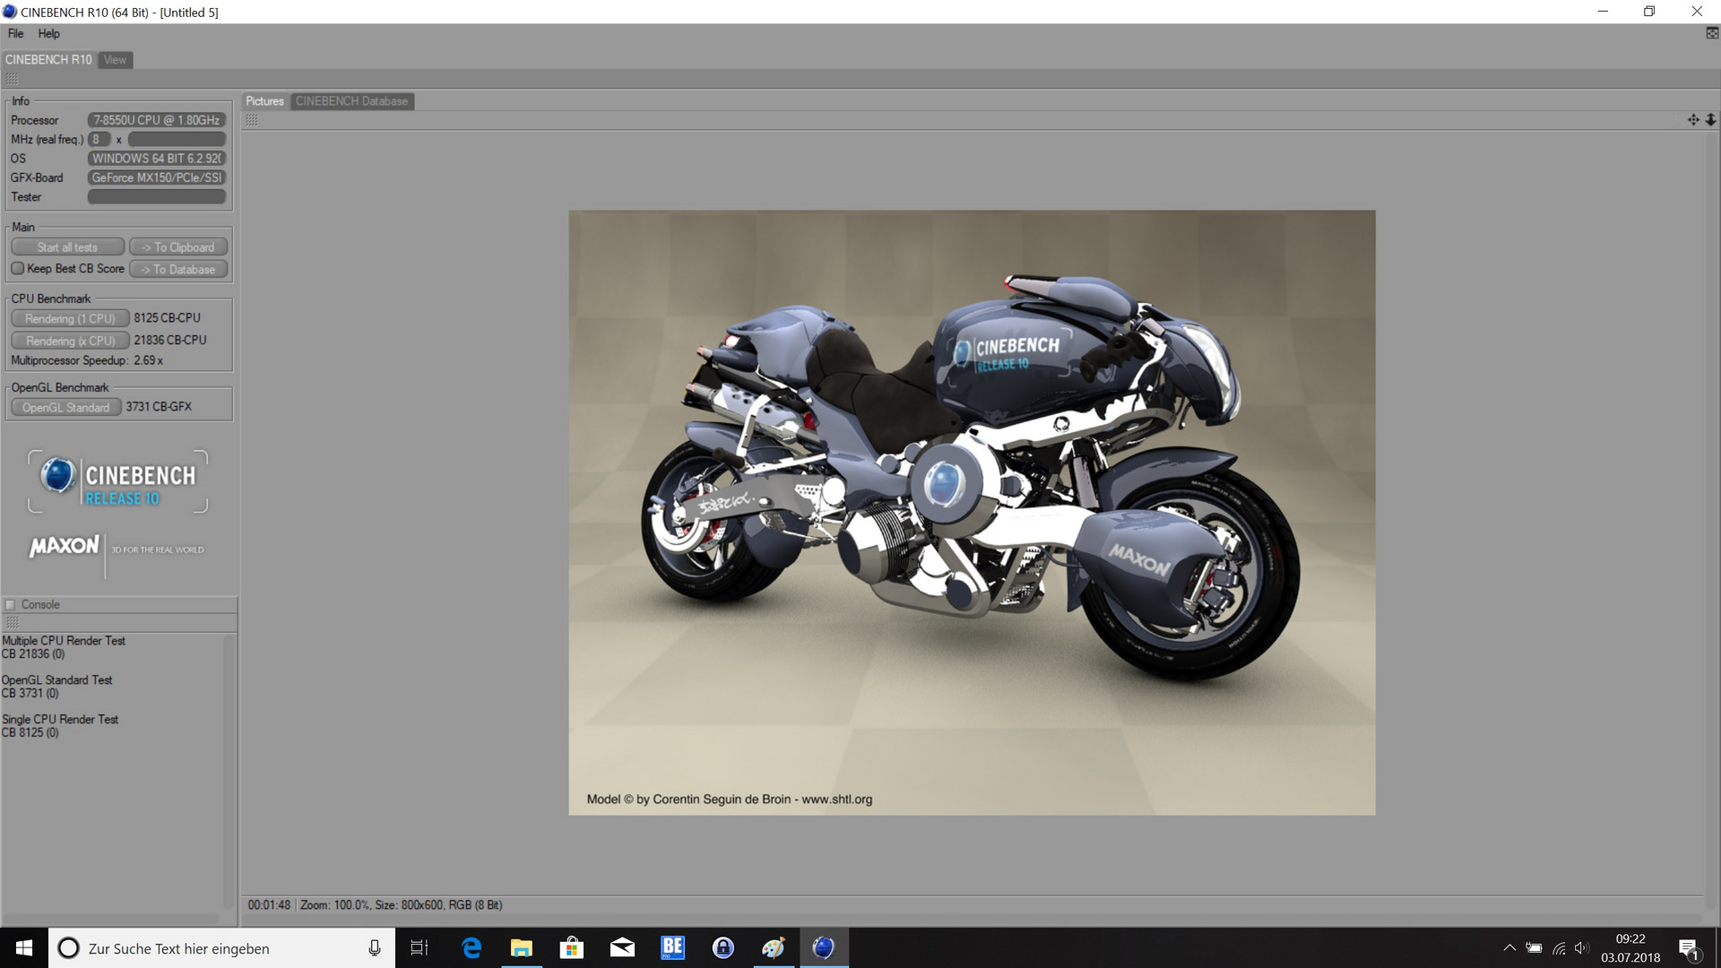1721x968 pixels.
Task: Click the layout icon at menu bar right
Action: coord(1712,33)
